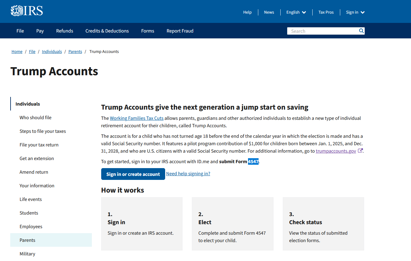
Task: Click the current Trump Accounts breadcrumb text
Action: tap(104, 52)
